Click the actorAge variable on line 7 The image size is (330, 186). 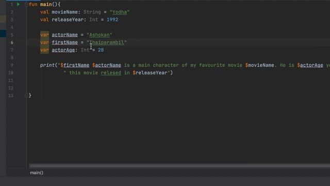(x=63, y=50)
